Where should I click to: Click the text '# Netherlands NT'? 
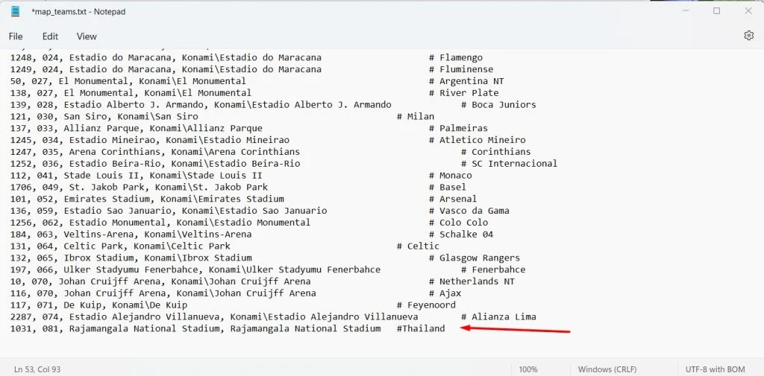472,281
